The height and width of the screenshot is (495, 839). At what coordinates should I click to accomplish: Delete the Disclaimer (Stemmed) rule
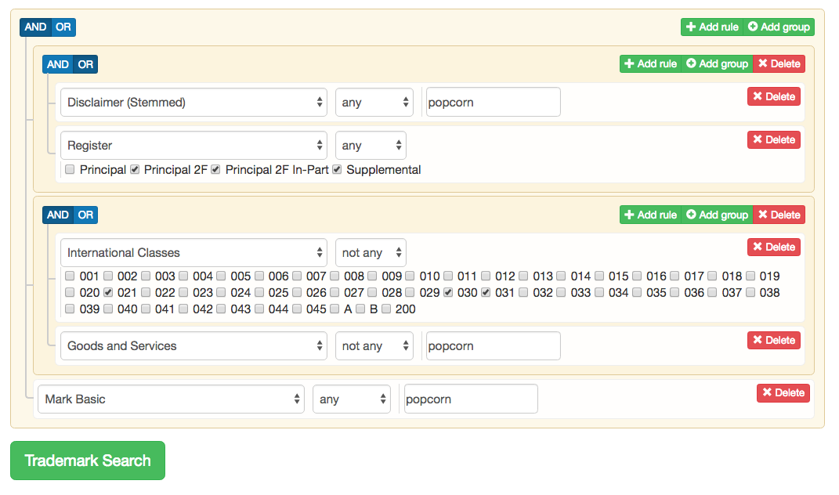click(774, 96)
